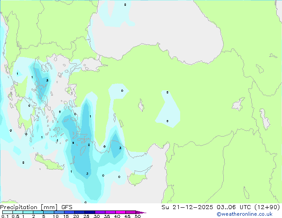Click the above-50 mm legend arrow tip
The width and height of the screenshot is (282, 218).
click(x=141, y=213)
